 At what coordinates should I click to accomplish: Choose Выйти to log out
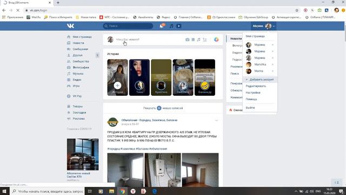tap(250, 108)
